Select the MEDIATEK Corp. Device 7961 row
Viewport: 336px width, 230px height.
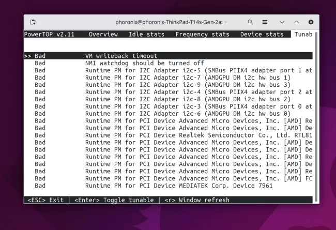168,186
